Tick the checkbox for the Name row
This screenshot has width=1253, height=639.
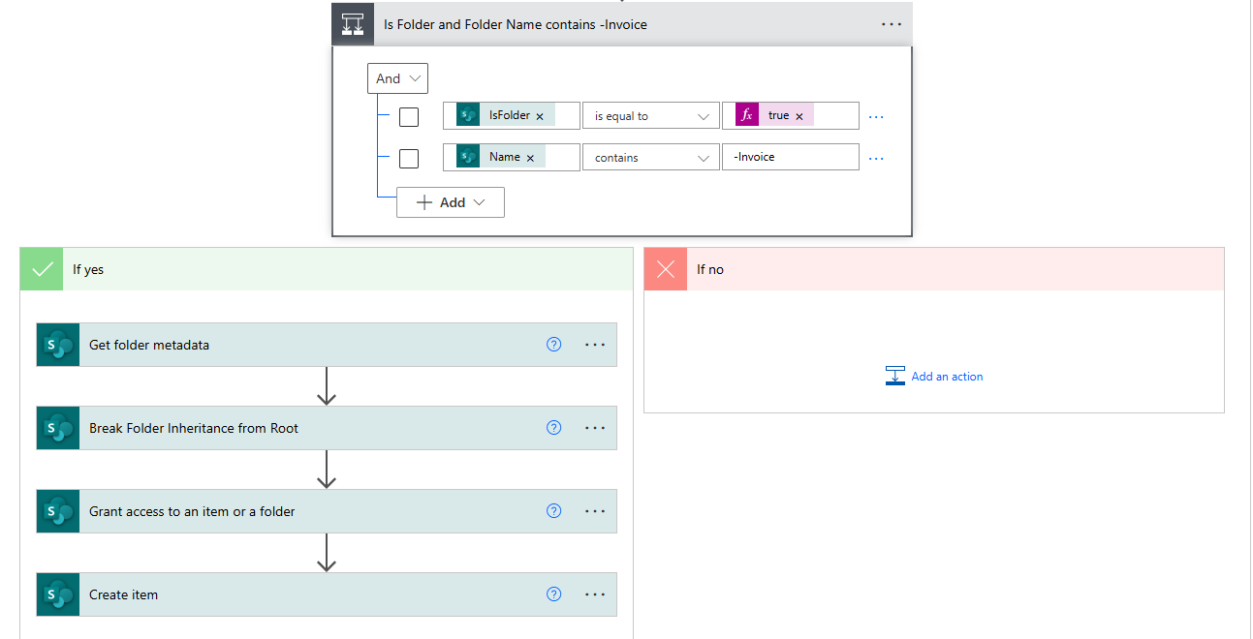[x=409, y=158]
